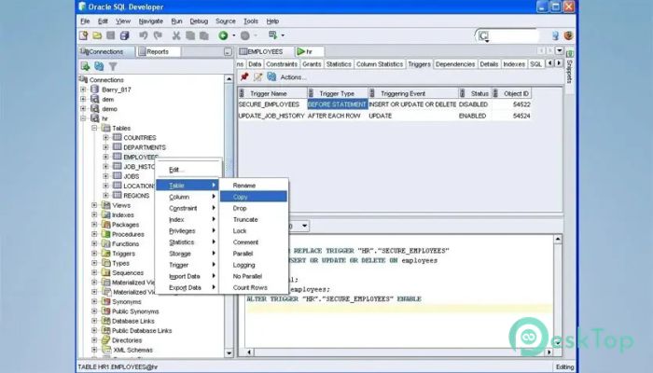Click the search input field in toolbar
The height and width of the screenshot is (373, 653).
pyautogui.click(x=511, y=36)
